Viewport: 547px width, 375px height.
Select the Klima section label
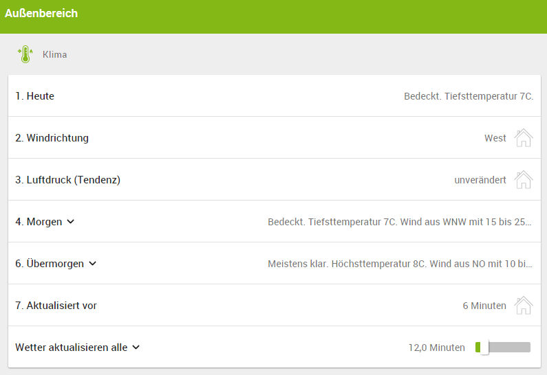coord(55,55)
